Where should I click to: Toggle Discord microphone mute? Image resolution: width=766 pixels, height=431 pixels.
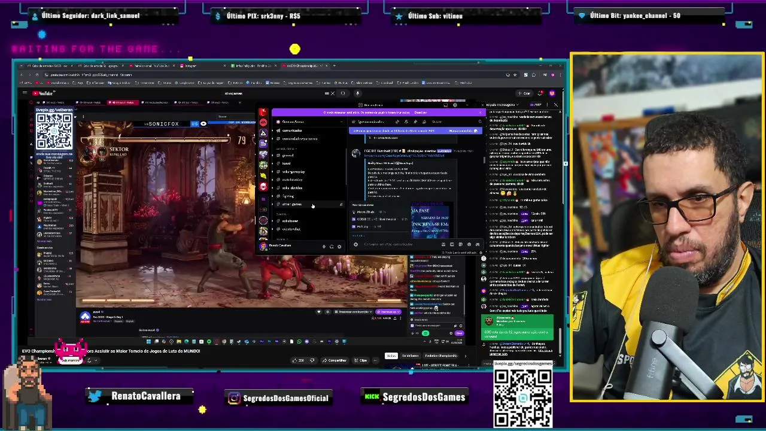click(324, 247)
